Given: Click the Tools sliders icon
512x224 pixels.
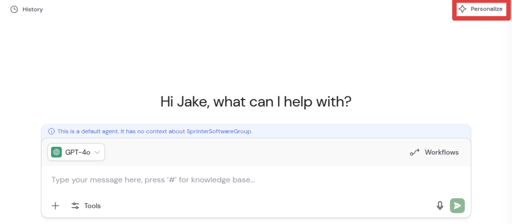Looking at the screenshot, I should [x=75, y=206].
